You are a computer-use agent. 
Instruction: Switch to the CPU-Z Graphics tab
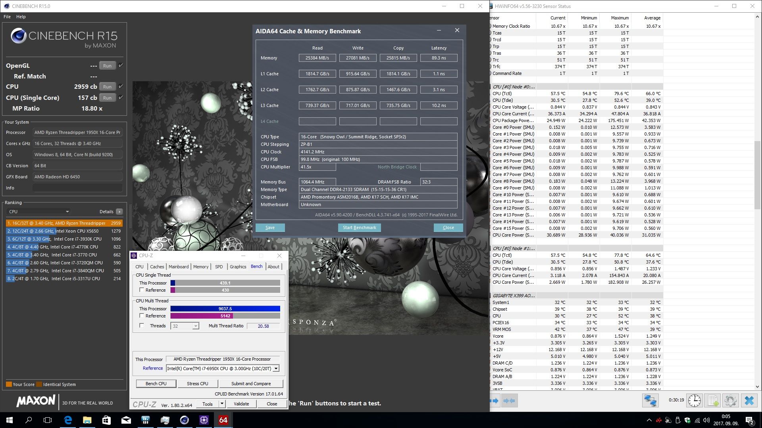point(238,267)
